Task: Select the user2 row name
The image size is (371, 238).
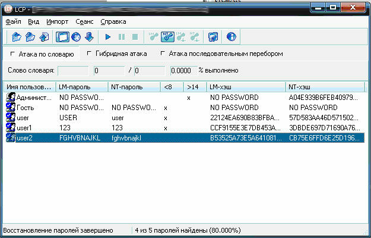Action: click(24, 138)
